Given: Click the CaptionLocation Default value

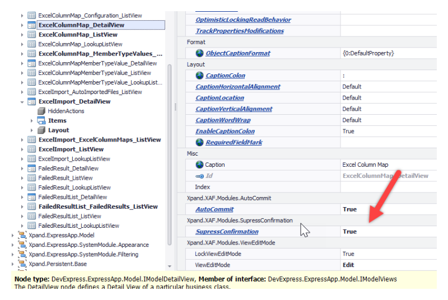Looking at the screenshot, I should click(x=389, y=97).
